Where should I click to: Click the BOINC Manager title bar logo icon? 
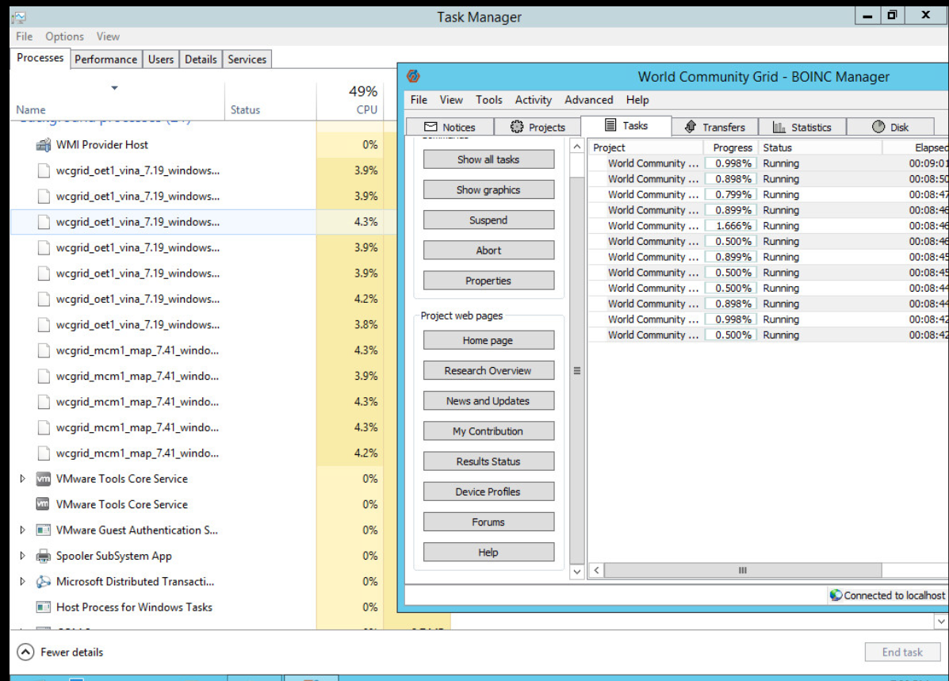tap(413, 76)
